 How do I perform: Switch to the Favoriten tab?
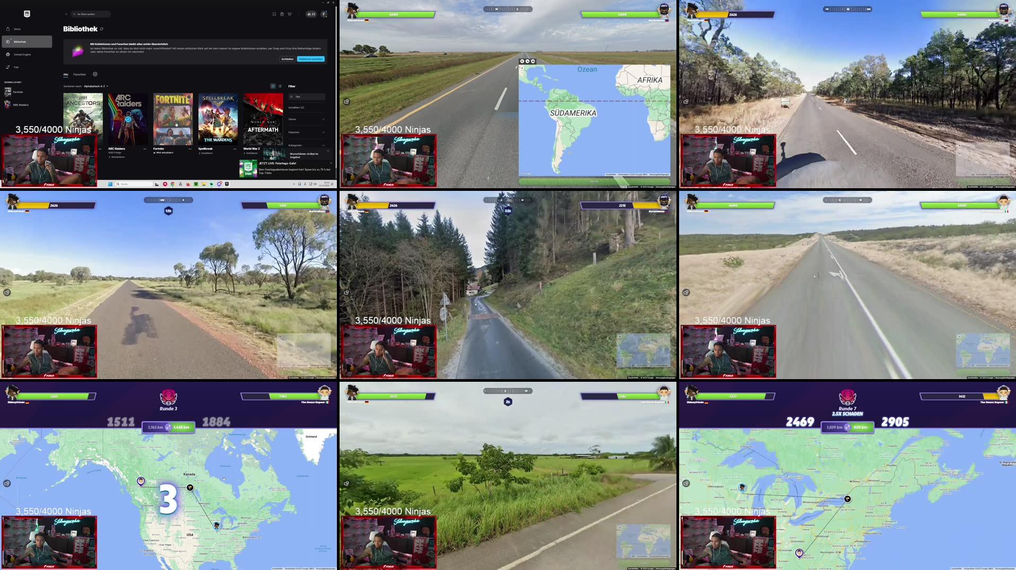(x=79, y=74)
